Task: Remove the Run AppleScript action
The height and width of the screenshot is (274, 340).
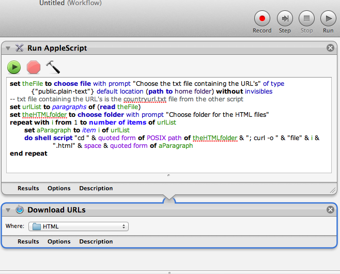Action: (x=330, y=48)
